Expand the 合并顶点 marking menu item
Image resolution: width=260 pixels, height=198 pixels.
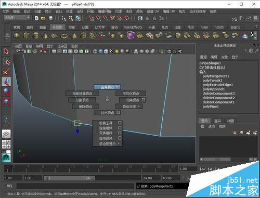click(x=107, y=87)
